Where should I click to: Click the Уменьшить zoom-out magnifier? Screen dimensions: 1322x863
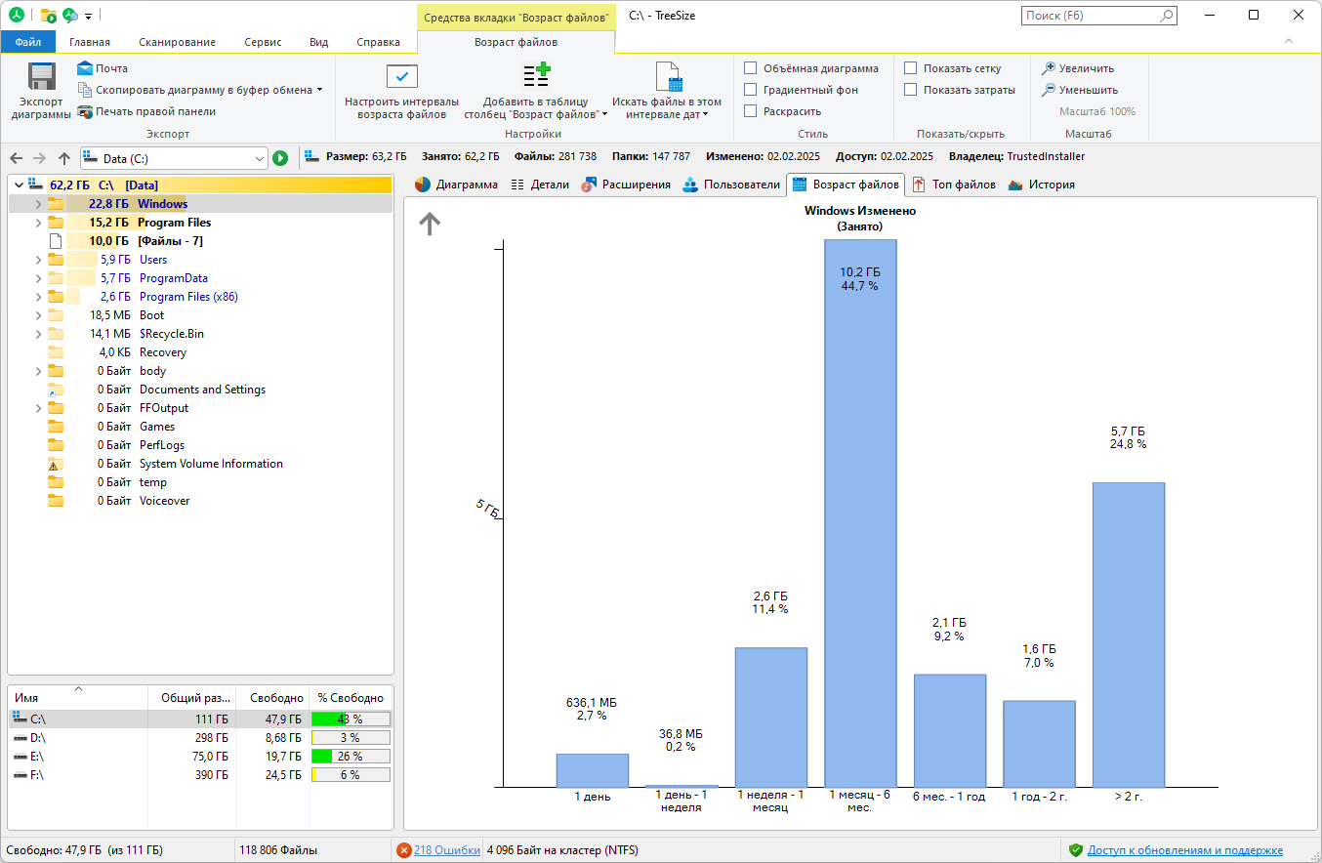(1048, 90)
